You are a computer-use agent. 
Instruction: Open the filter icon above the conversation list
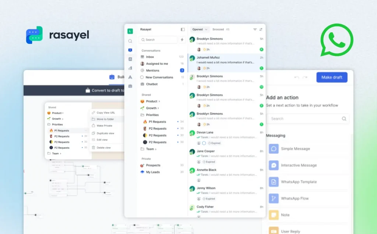255,29
